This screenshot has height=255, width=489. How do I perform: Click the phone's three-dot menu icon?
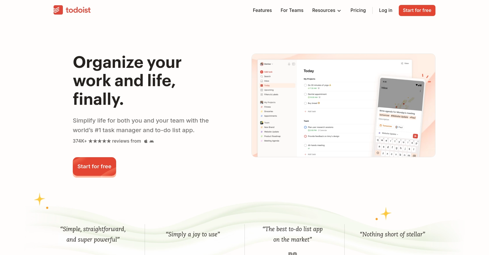pos(420,91)
